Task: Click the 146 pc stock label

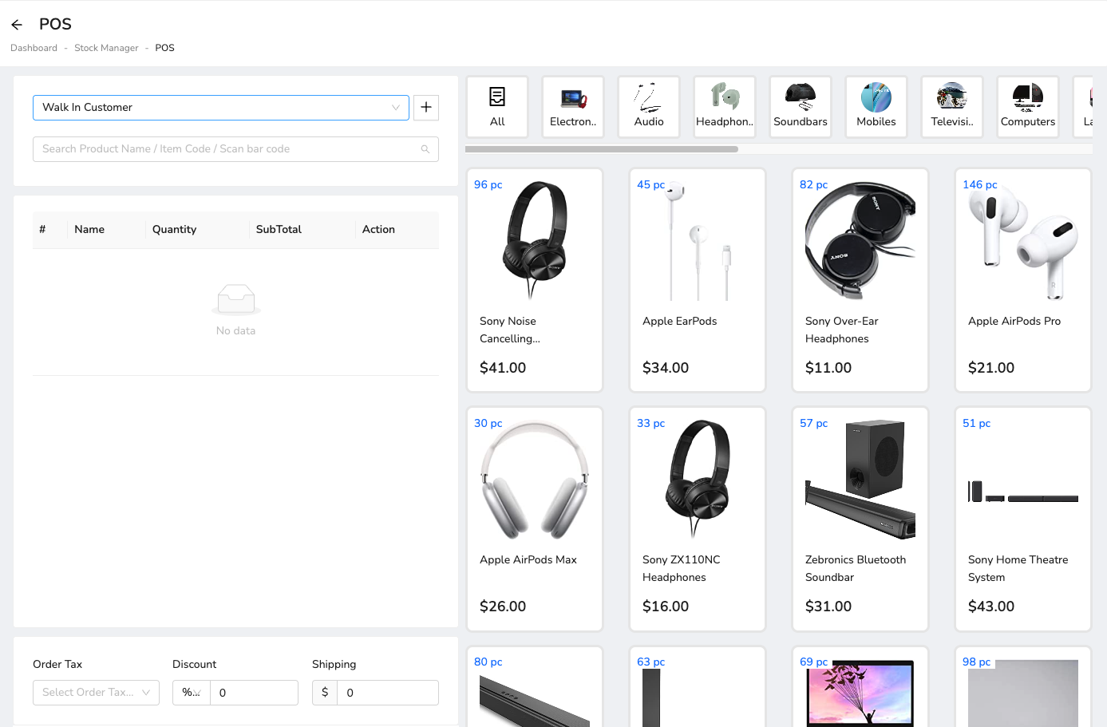Action: pos(980,184)
